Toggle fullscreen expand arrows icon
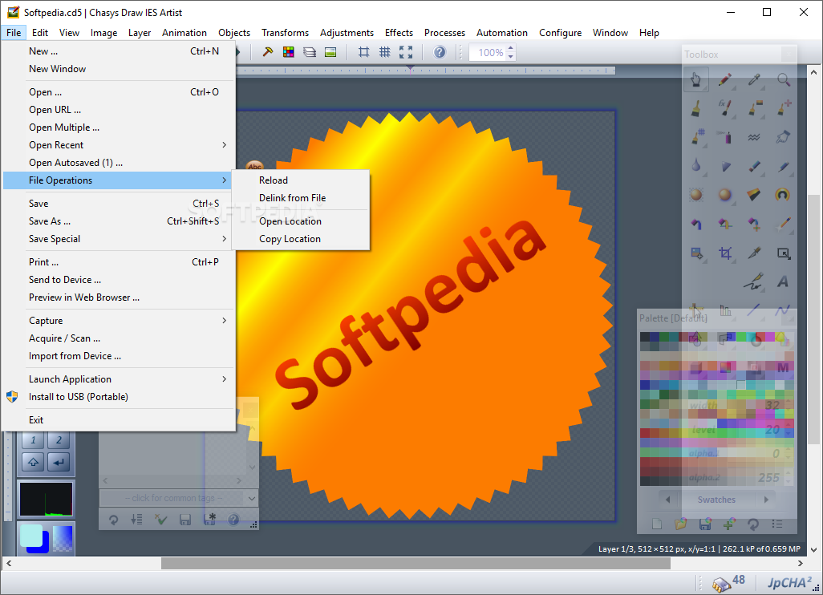 coord(406,52)
